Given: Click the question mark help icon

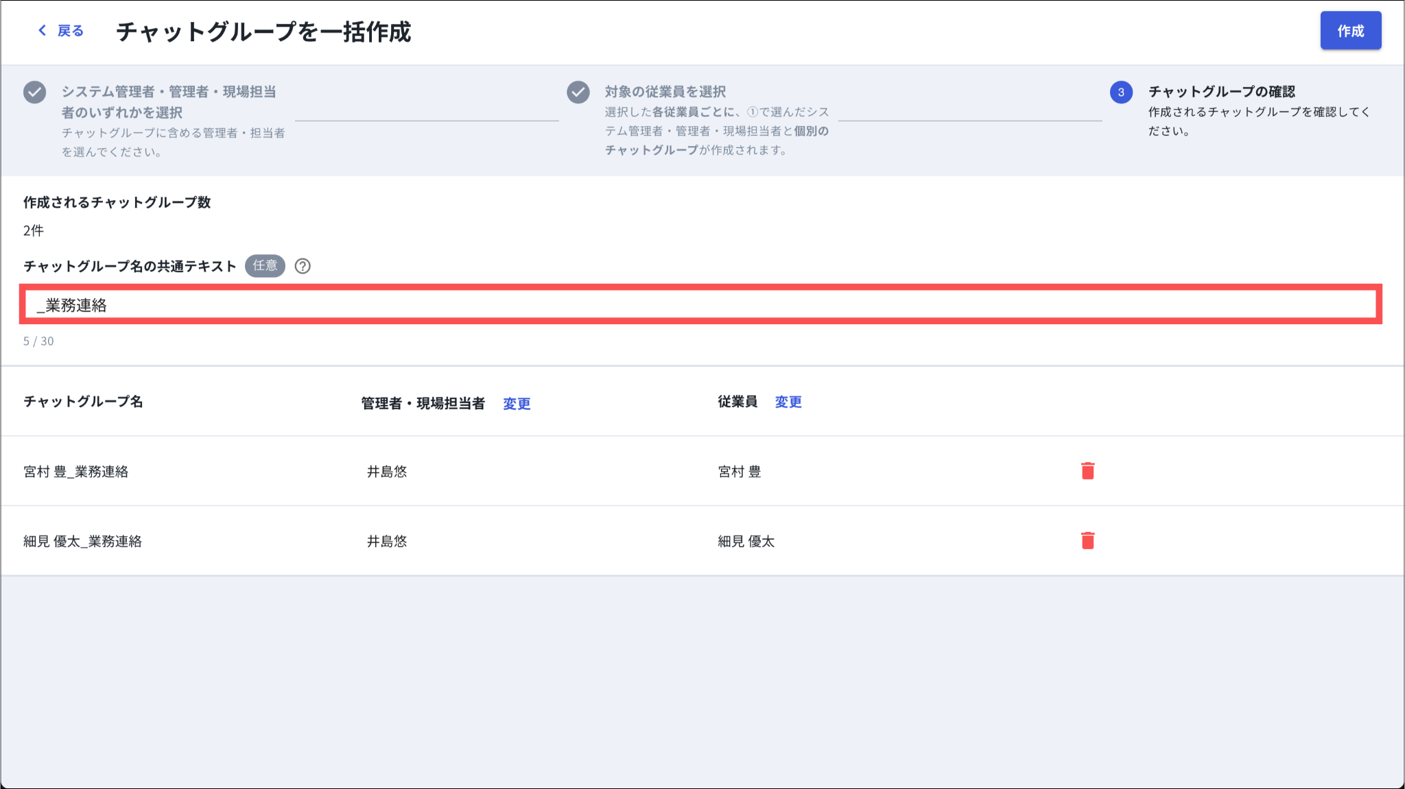Looking at the screenshot, I should coord(303,266).
